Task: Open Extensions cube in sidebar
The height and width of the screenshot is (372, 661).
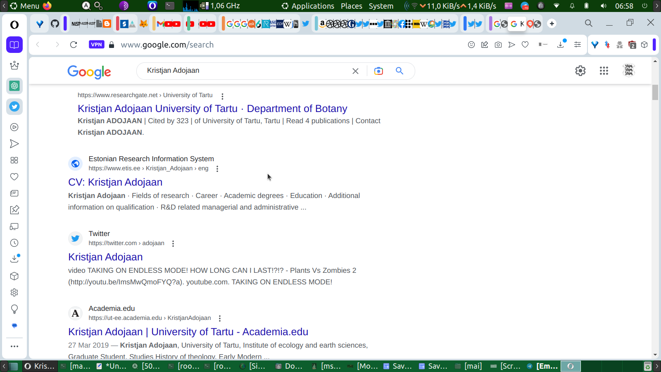Action: [14, 276]
